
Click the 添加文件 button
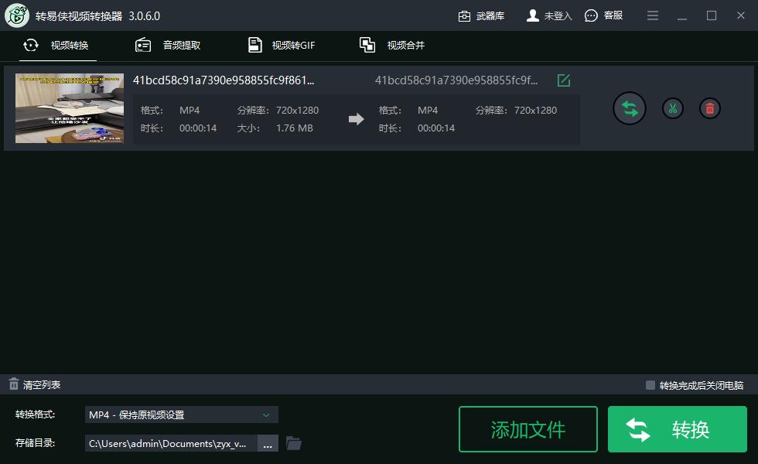point(528,429)
